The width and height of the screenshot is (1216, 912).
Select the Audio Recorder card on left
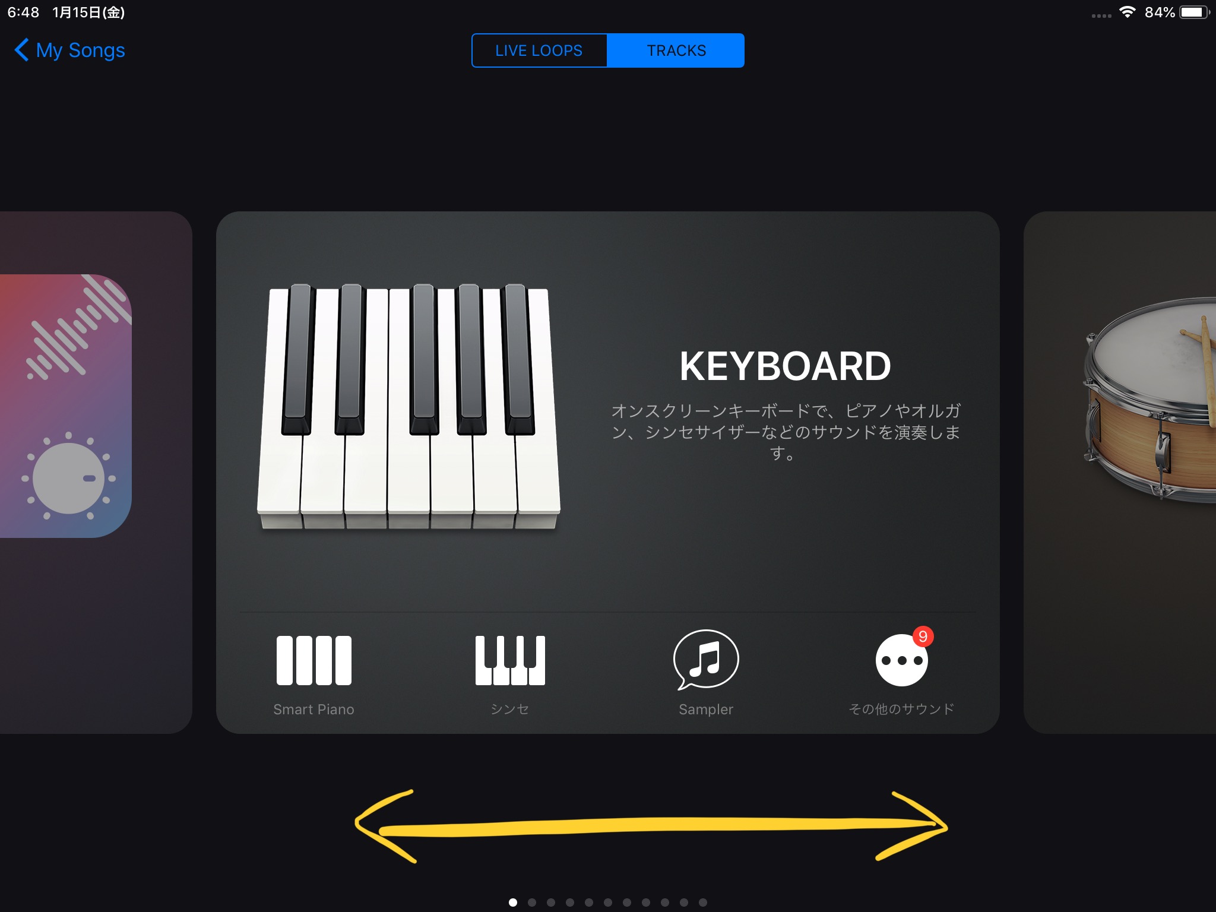click(x=96, y=472)
